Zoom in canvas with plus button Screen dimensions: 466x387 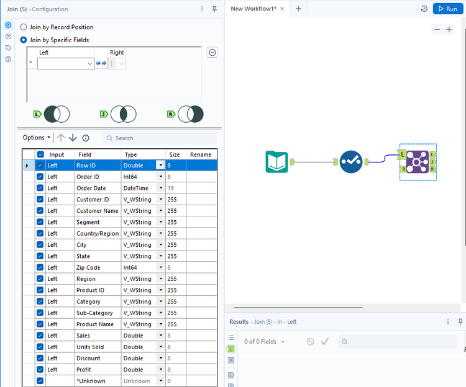(449, 29)
